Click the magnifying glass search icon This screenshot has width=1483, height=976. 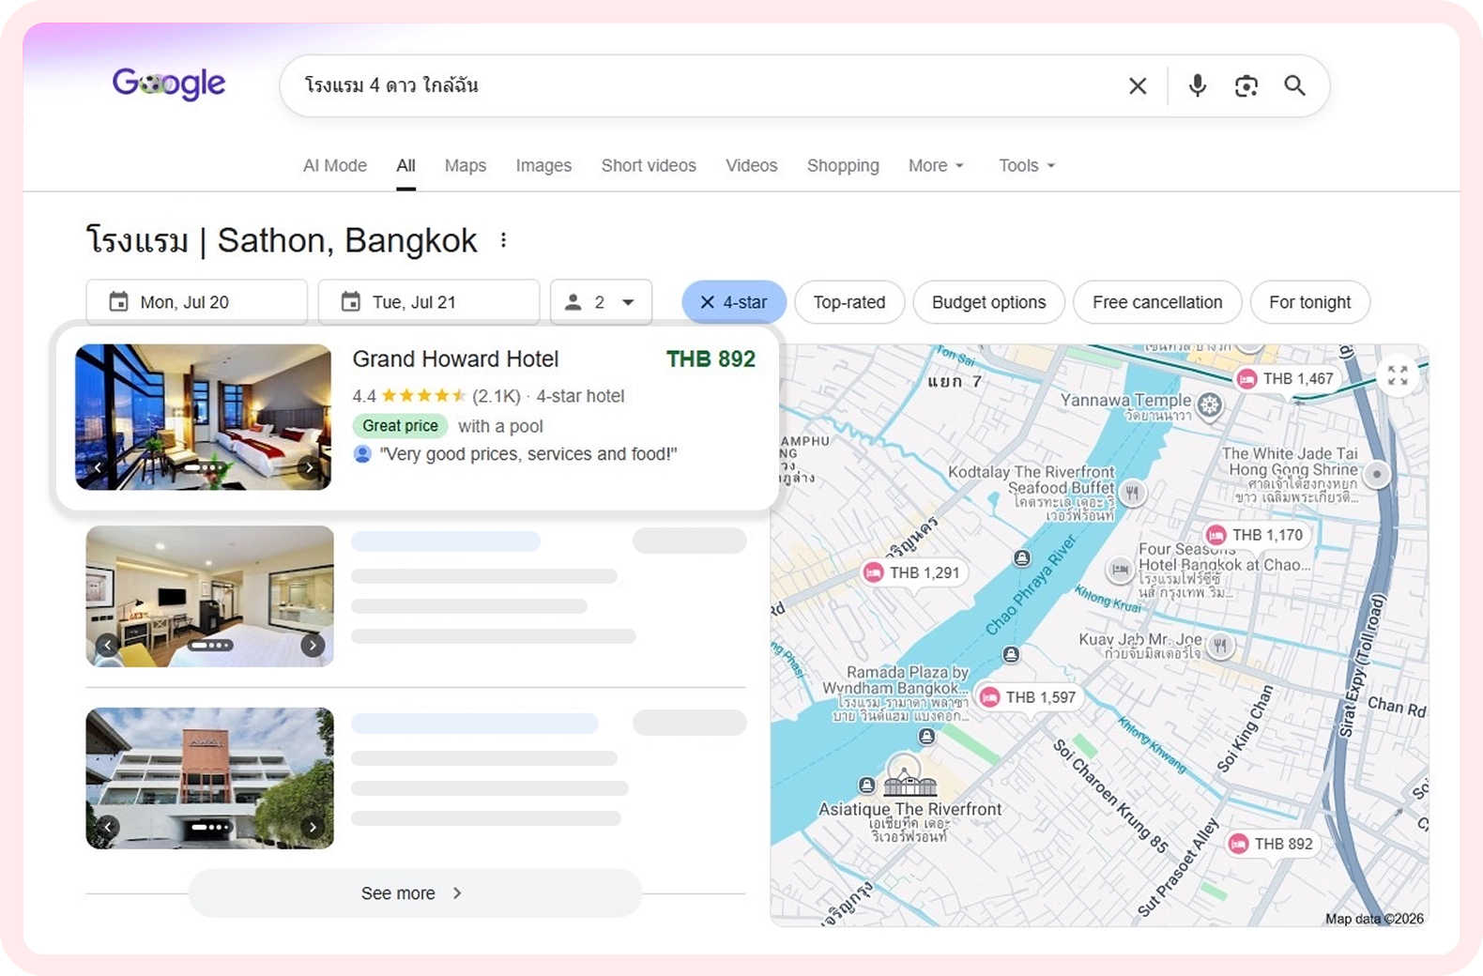point(1295,86)
